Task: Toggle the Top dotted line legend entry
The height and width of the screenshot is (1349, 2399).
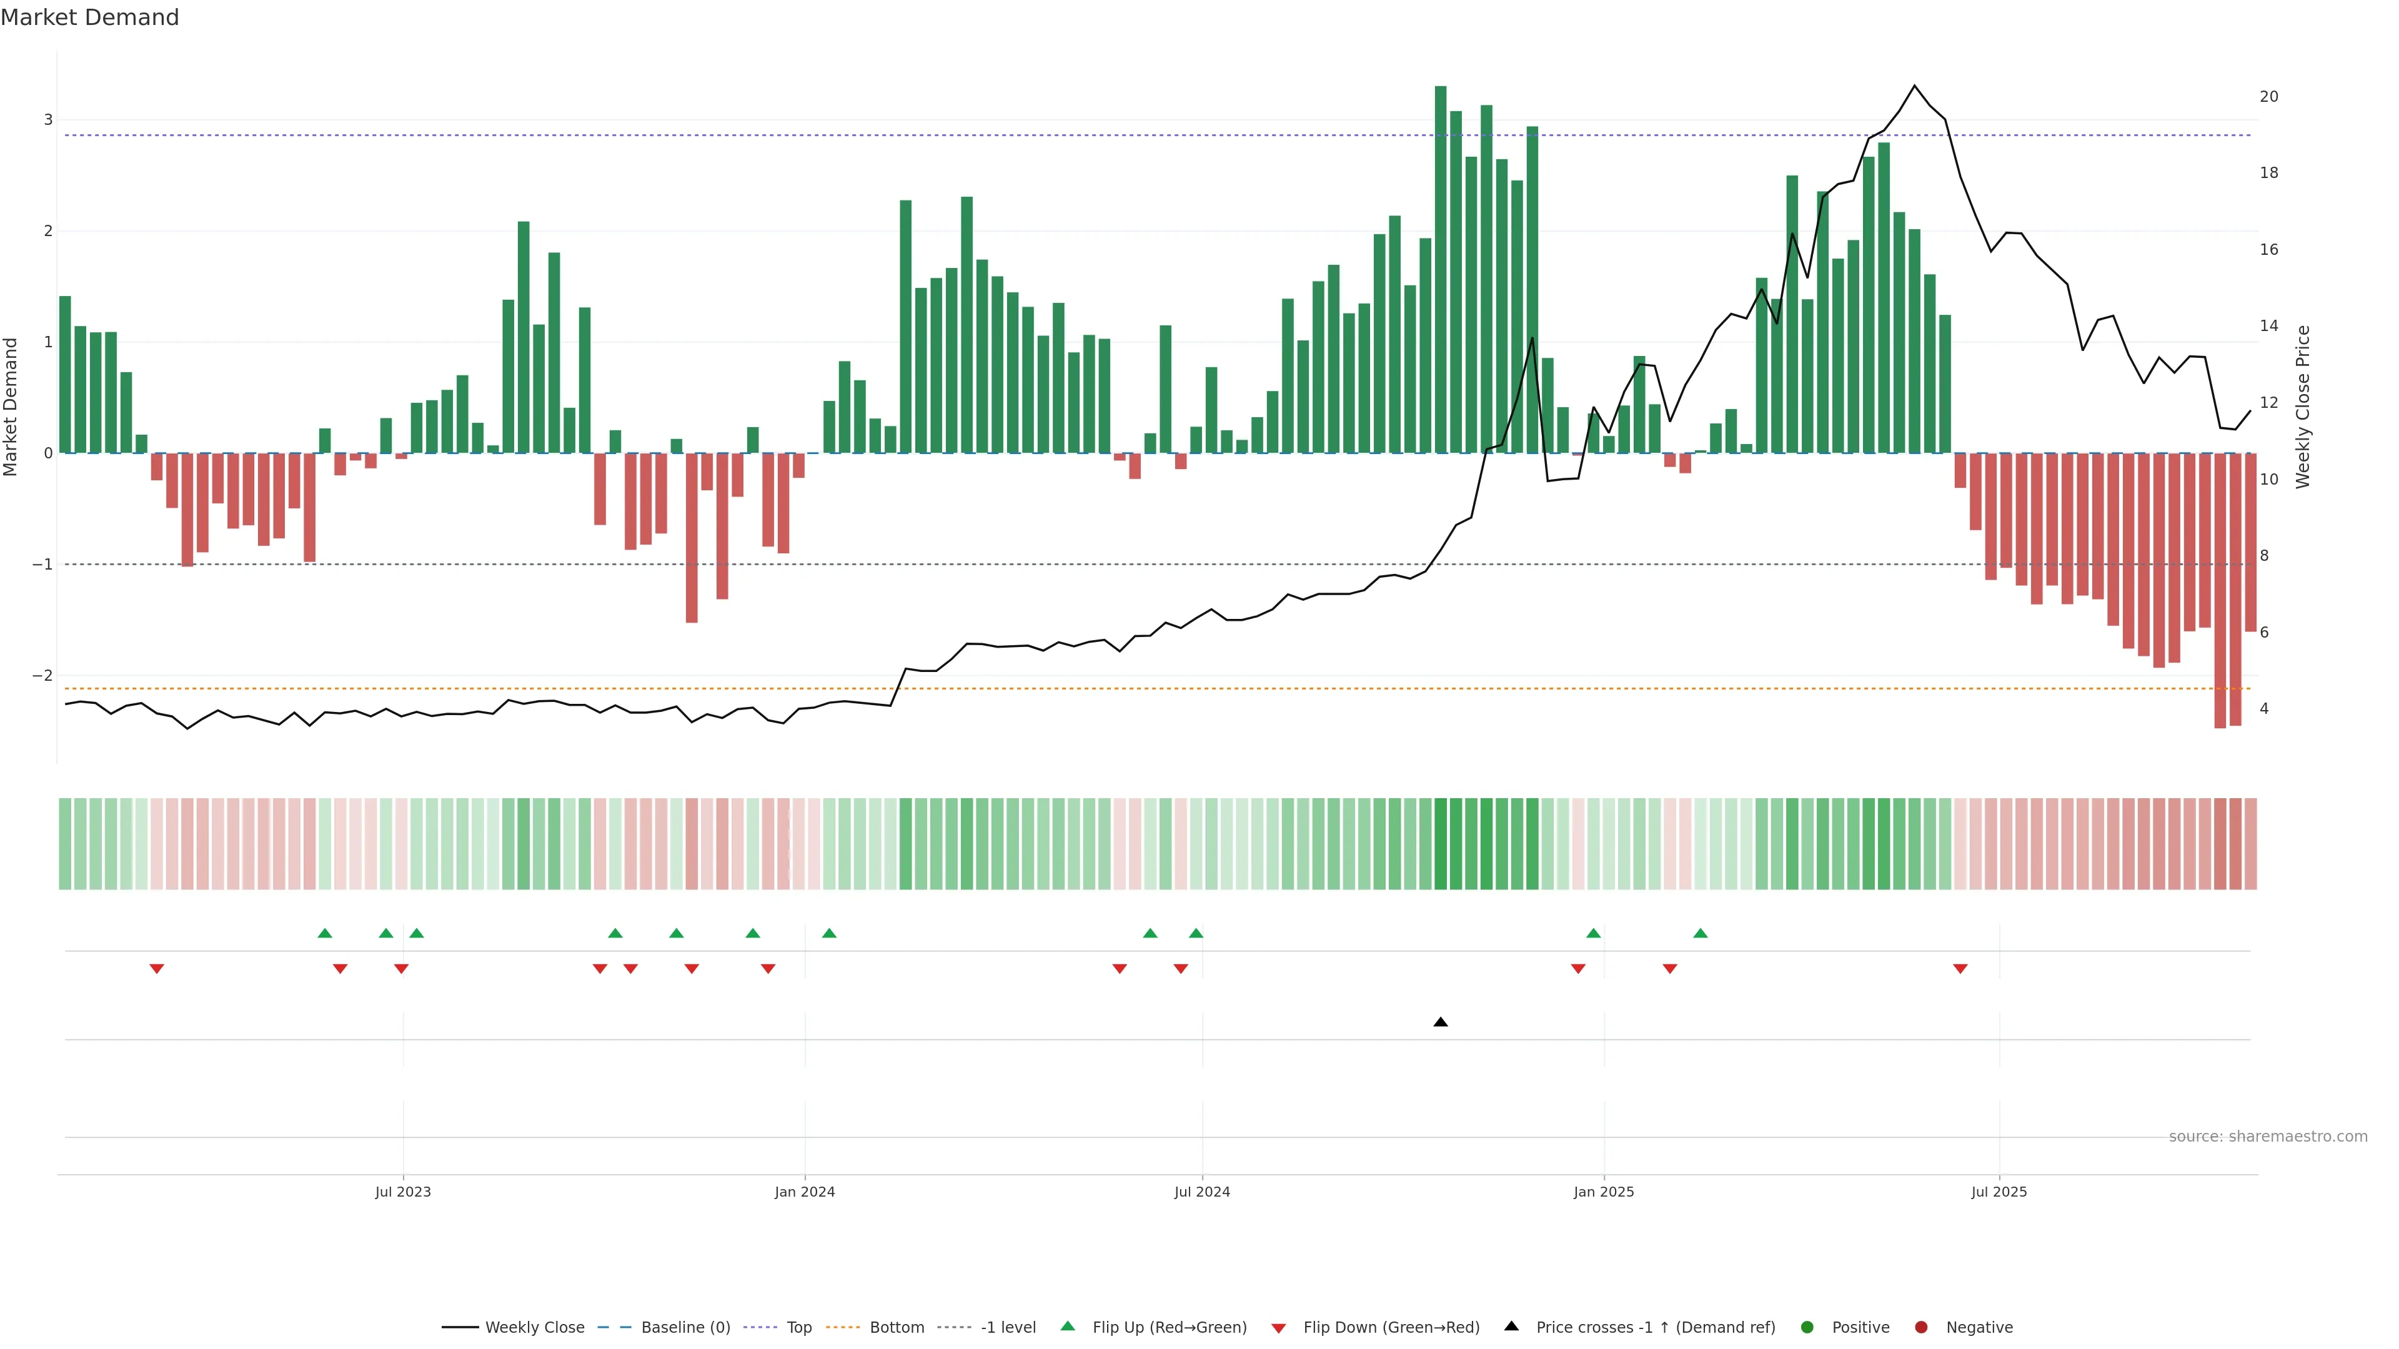Action: point(798,1328)
